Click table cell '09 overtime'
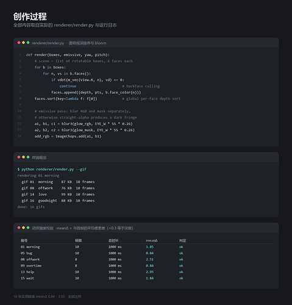Image resolution: width=292 pixels, height=305 pixels. pyautogui.click(x=31, y=266)
